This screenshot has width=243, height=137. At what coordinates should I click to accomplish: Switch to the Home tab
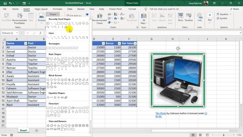(x=15, y=9)
